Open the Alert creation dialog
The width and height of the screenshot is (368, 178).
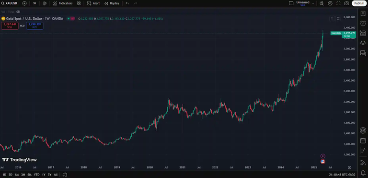[93, 3]
